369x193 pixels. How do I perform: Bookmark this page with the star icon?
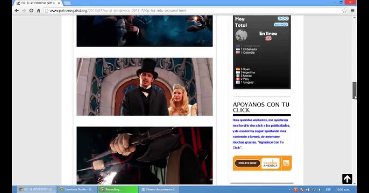(344, 10)
